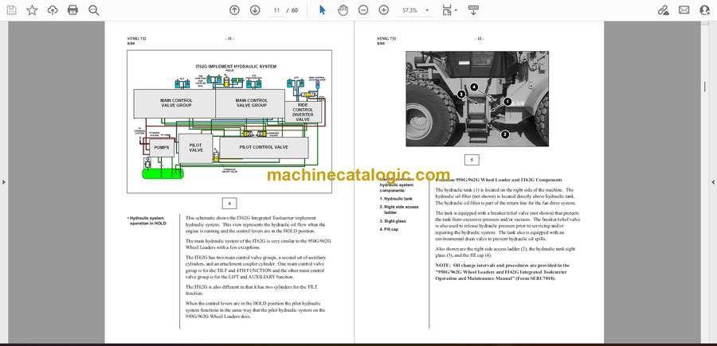
Task: Click the 'STMG 732' header on page 11
Action: 137,39
